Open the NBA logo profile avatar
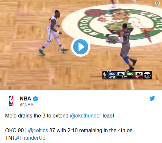 [11, 101]
